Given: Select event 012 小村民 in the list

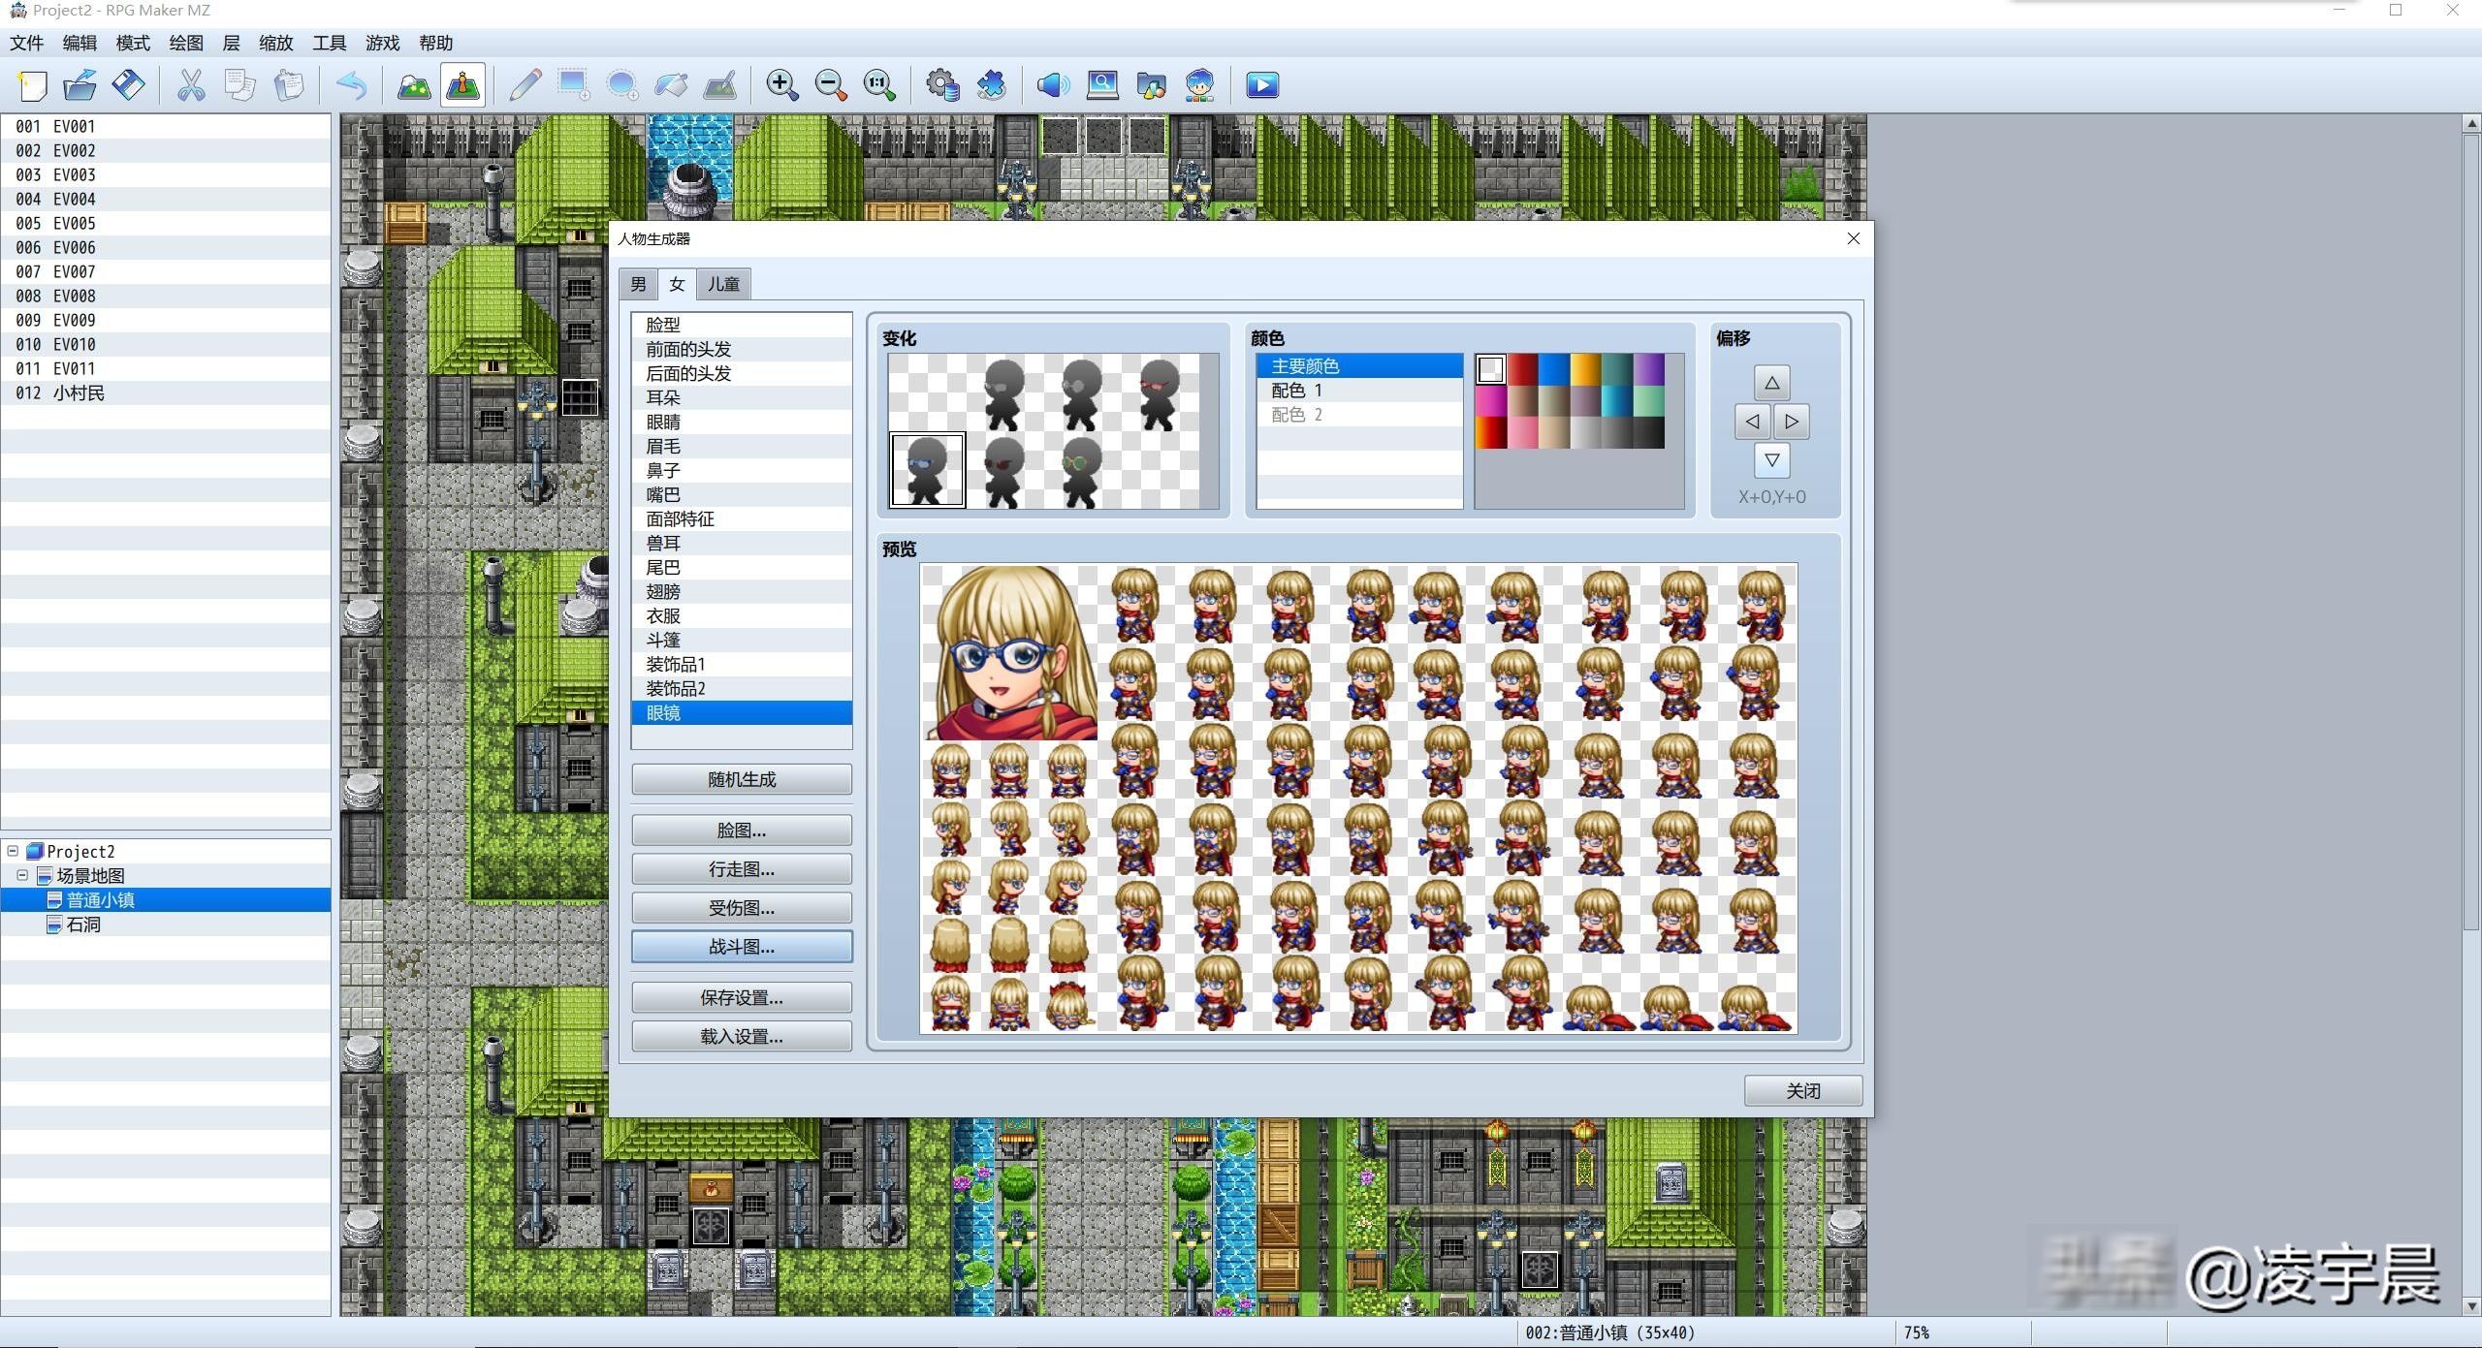Looking at the screenshot, I should [78, 393].
